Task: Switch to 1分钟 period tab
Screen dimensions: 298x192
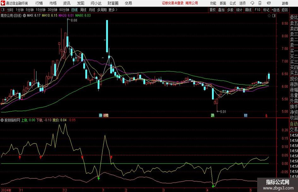Action: [x=19, y=10]
